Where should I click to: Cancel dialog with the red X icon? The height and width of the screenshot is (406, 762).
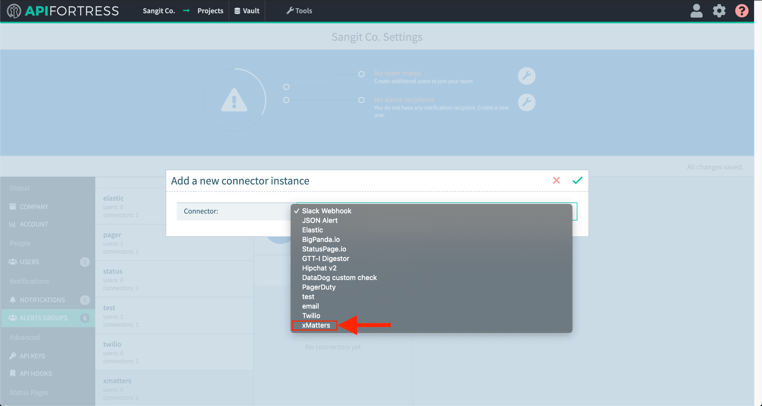[556, 180]
